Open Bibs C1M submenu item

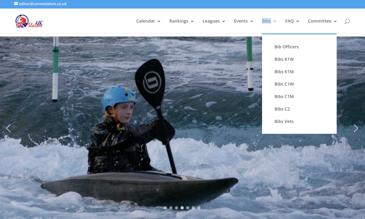tap(284, 97)
